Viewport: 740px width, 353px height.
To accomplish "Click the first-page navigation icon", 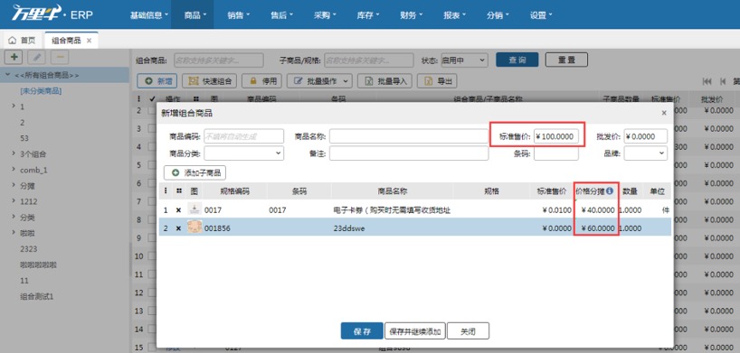I will (707, 81).
